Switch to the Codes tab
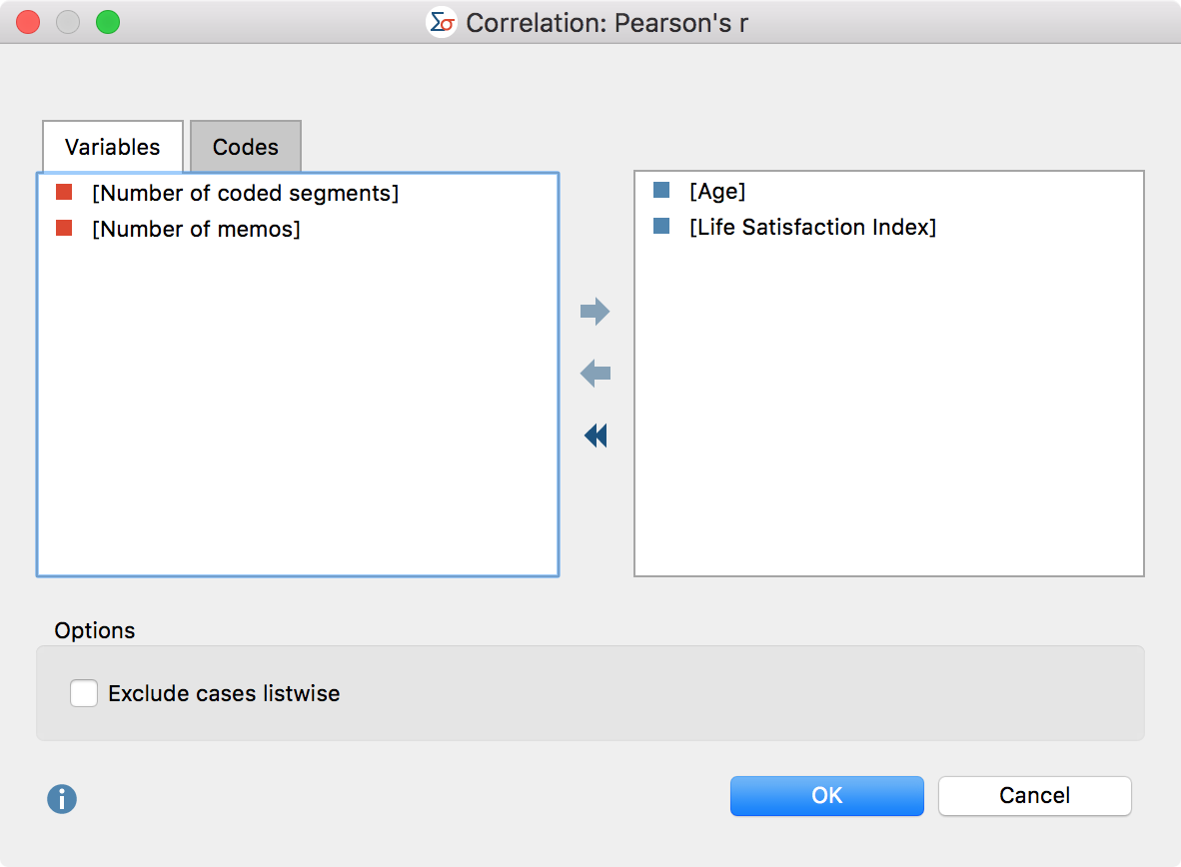 [245, 147]
